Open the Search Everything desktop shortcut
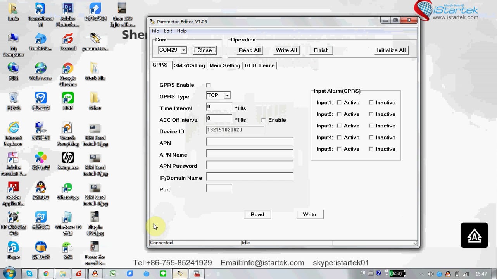This screenshot has width=497, height=279. point(67,134)
